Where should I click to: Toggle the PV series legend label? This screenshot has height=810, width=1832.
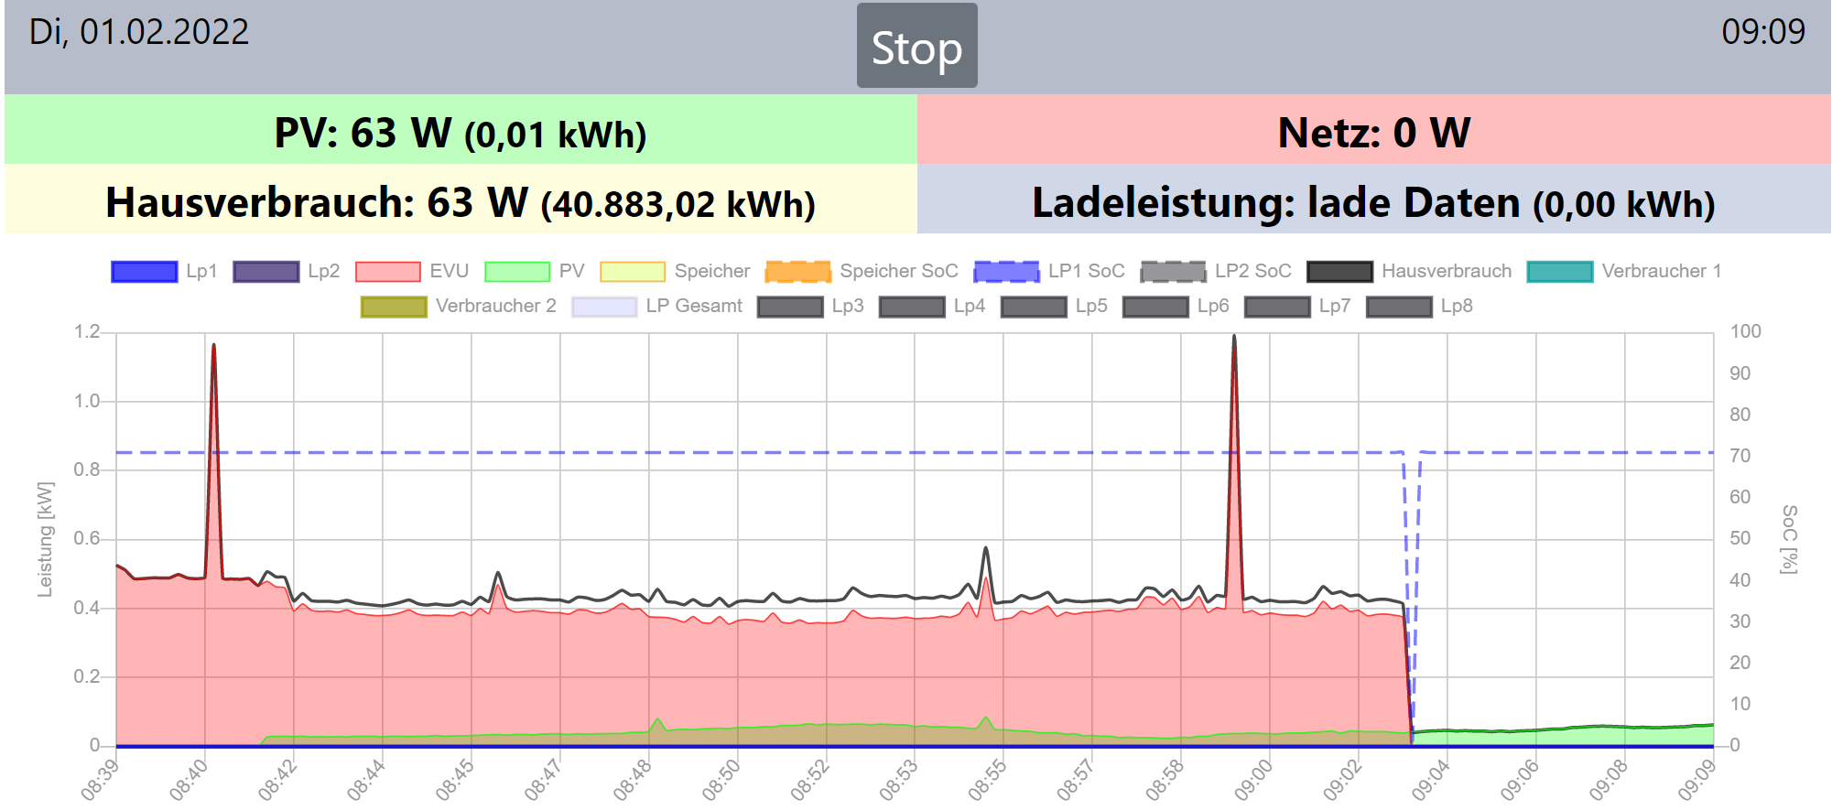571,271
